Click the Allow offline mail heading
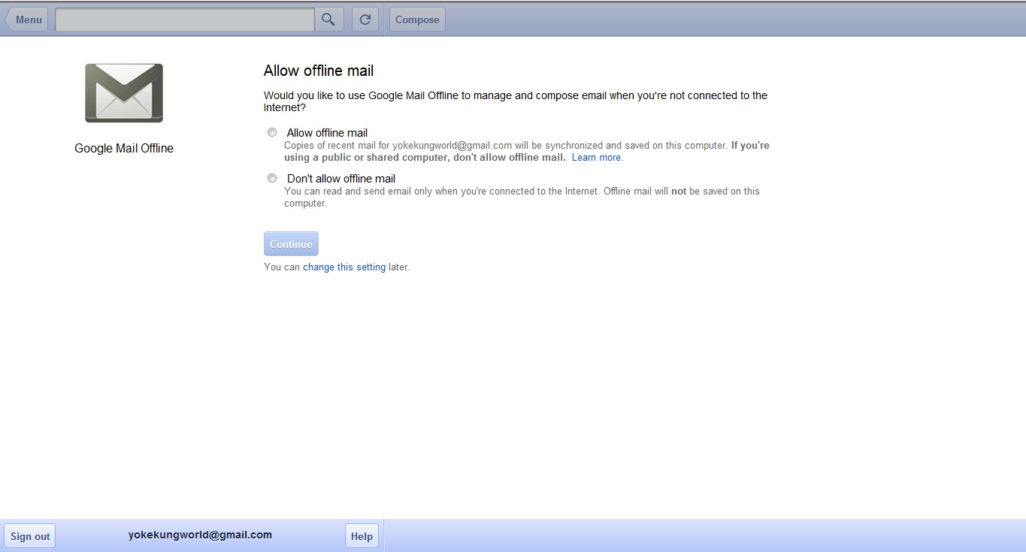1026x552 pixels. click(319, 71)
